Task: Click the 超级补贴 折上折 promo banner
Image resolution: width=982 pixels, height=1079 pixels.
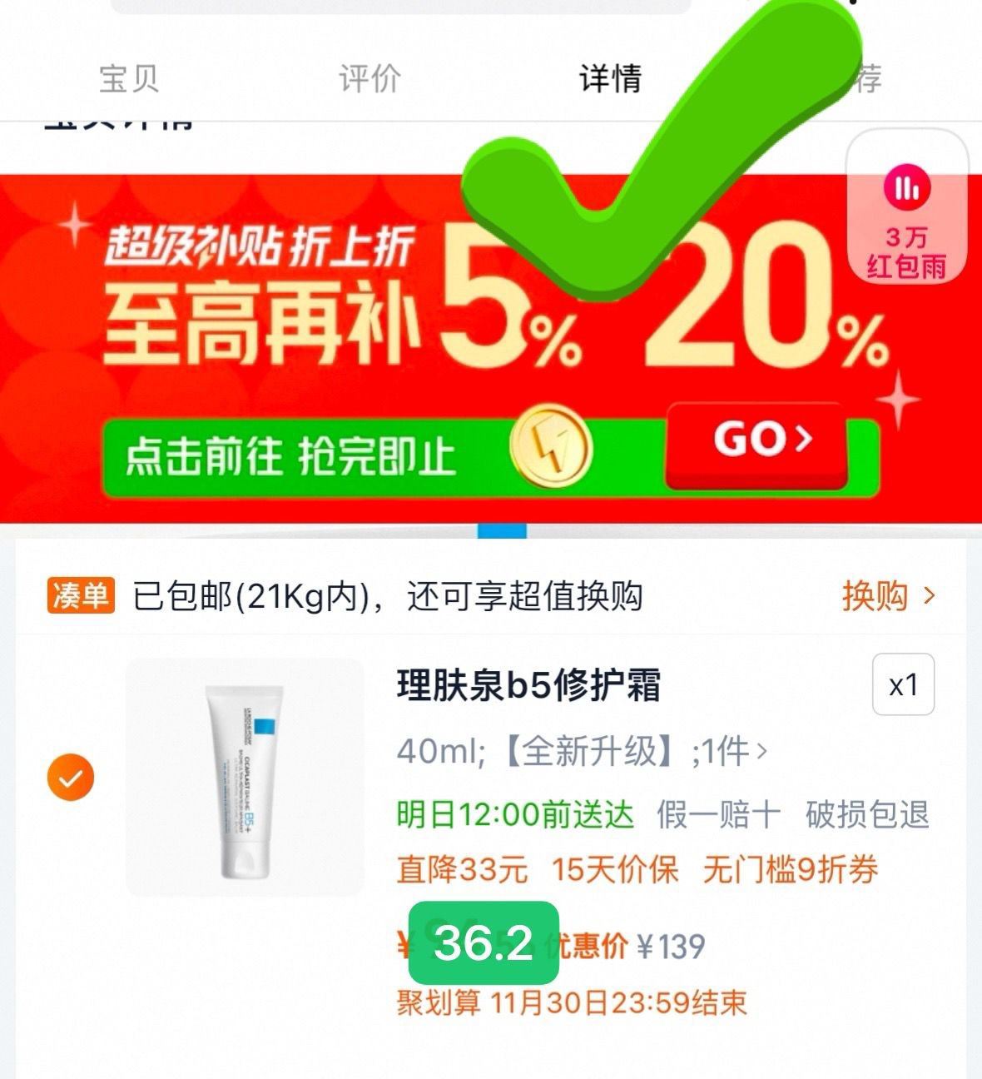Action: click(491, 348)
